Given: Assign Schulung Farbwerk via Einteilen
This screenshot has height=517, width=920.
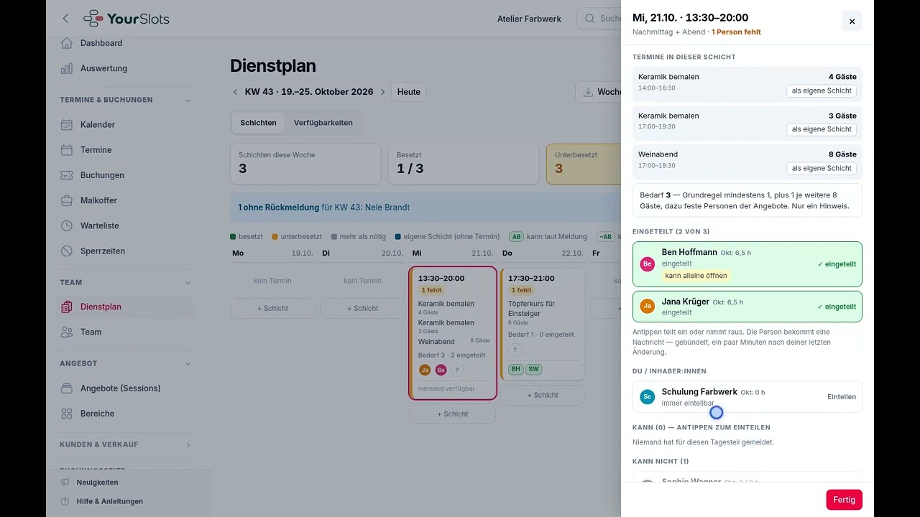Looking at the screenshot, I should (842, 396).
